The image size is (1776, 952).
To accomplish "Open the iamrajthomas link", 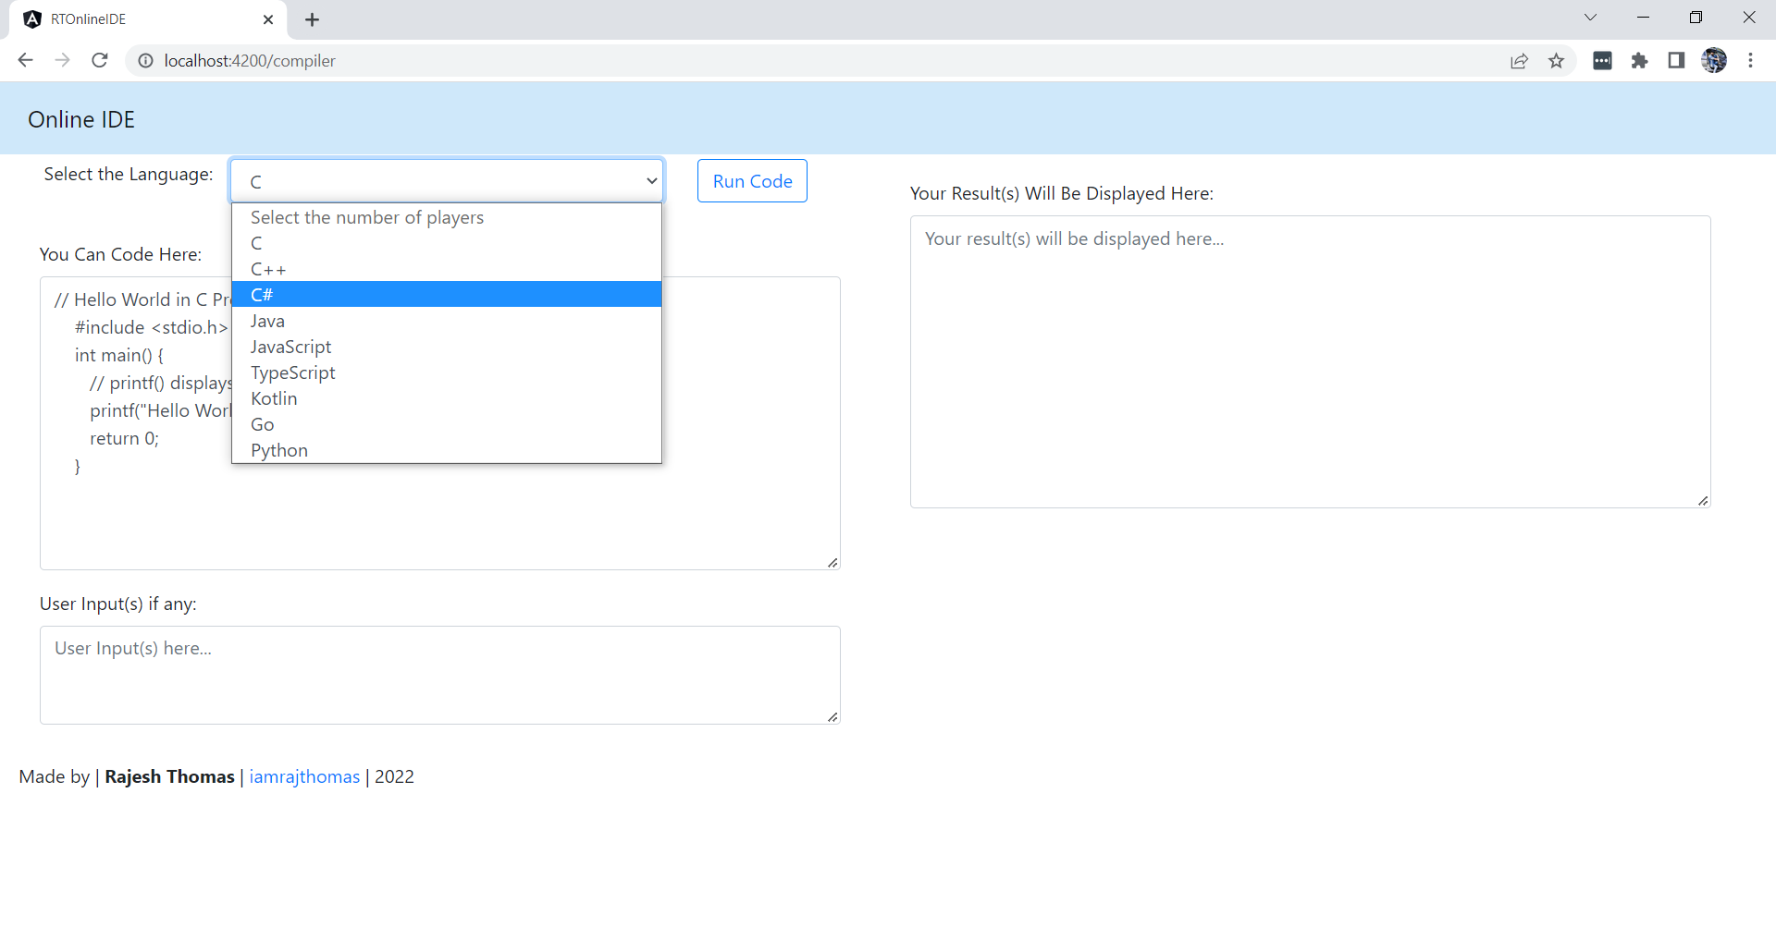I will click(304, 776).
